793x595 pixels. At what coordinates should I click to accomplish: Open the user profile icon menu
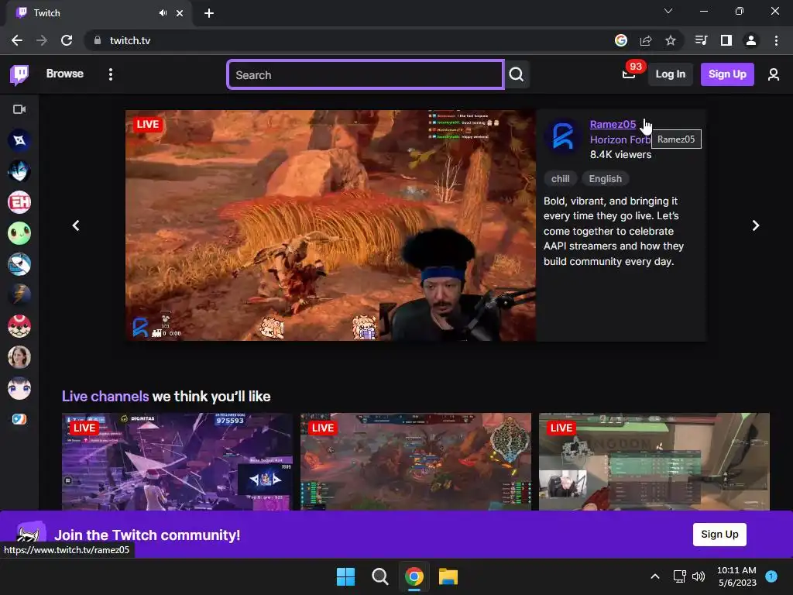pos(774,75)
